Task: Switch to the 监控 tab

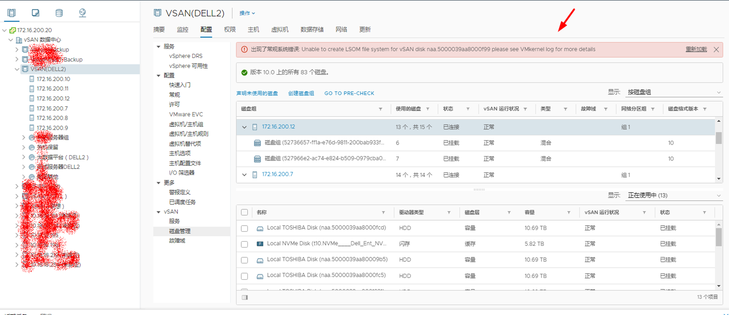Action: coord(182,30)
